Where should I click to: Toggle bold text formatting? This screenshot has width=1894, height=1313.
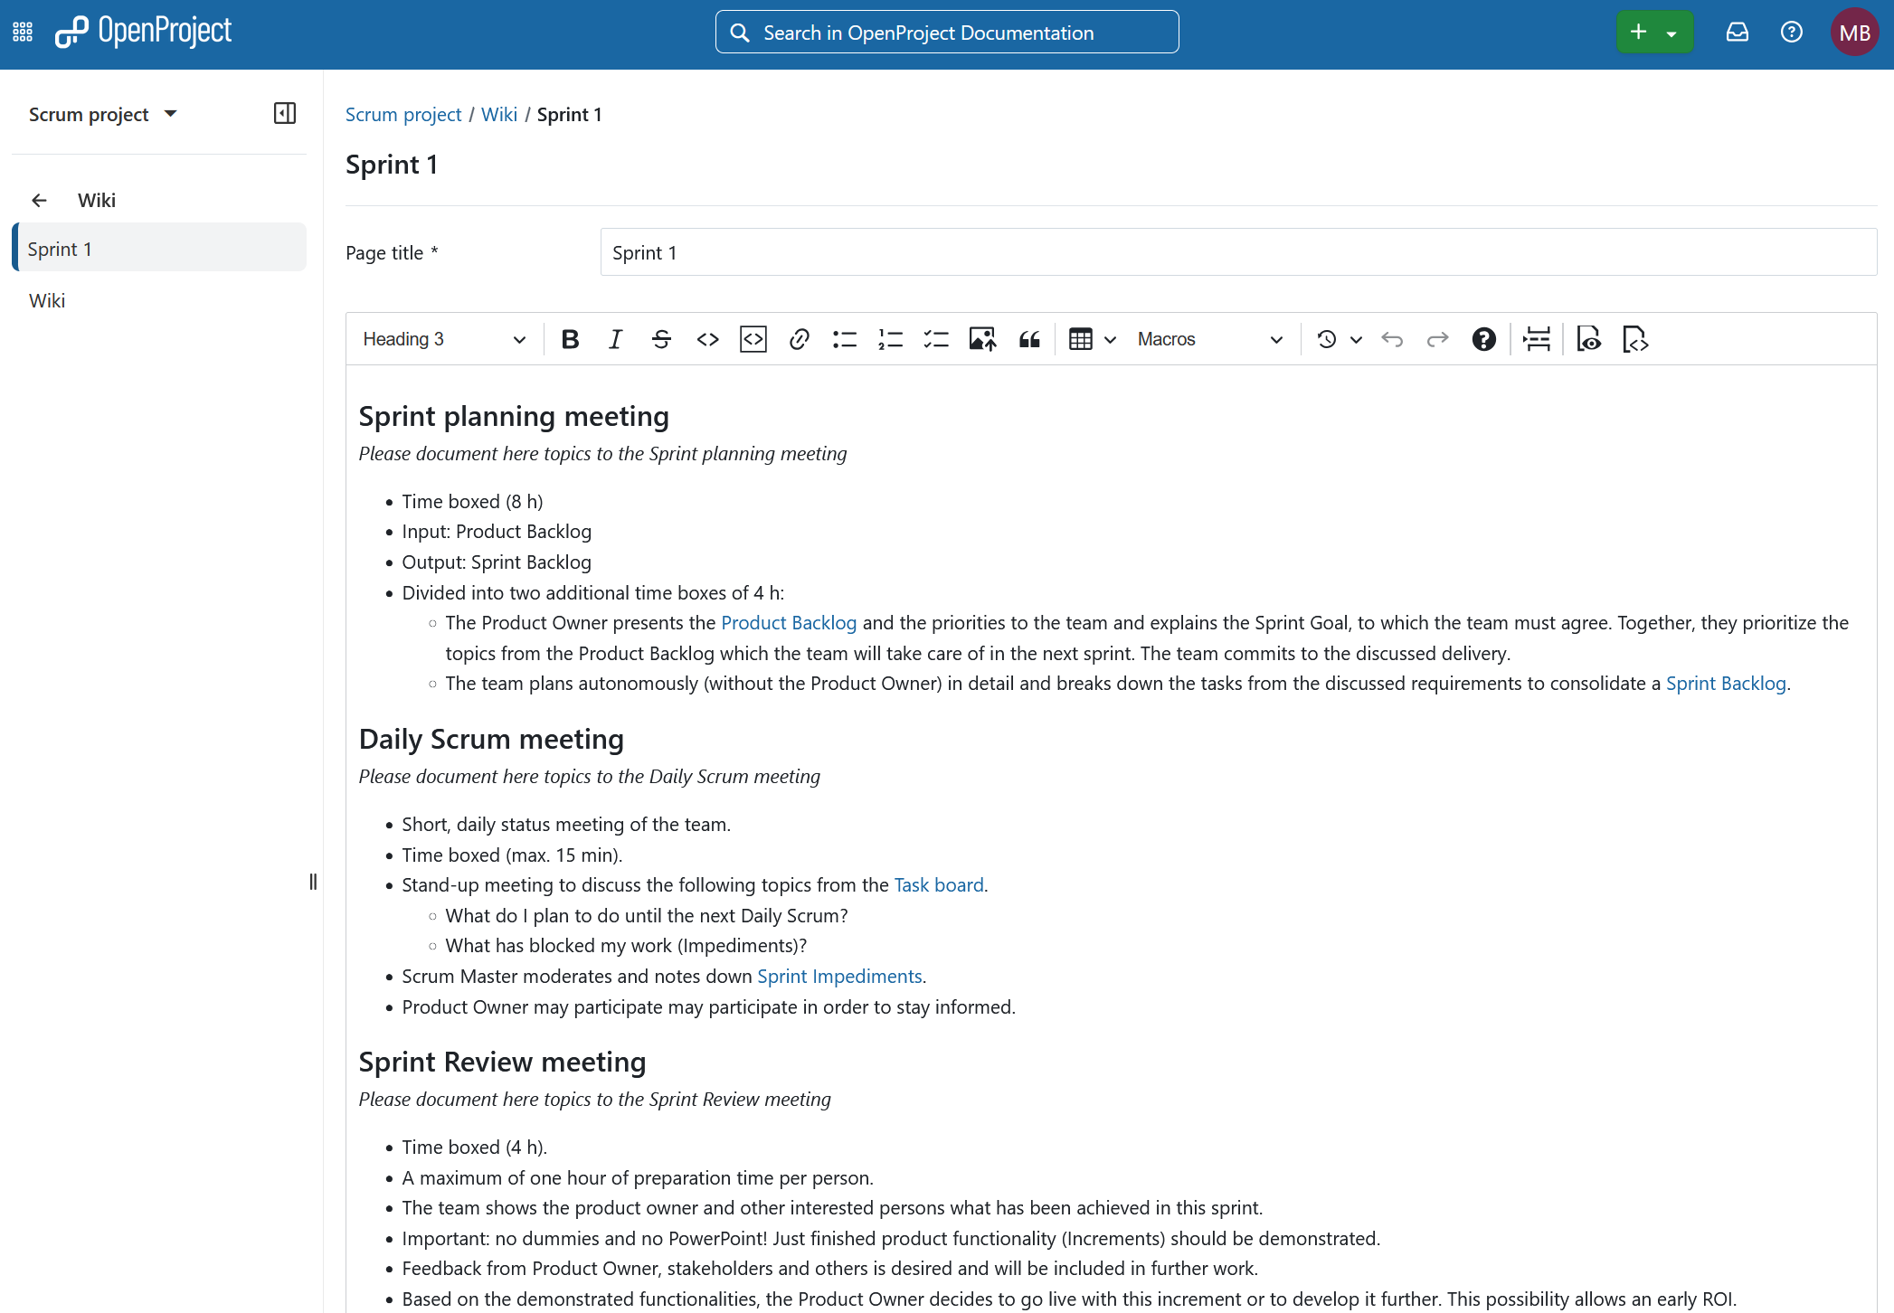click(570, 339)
